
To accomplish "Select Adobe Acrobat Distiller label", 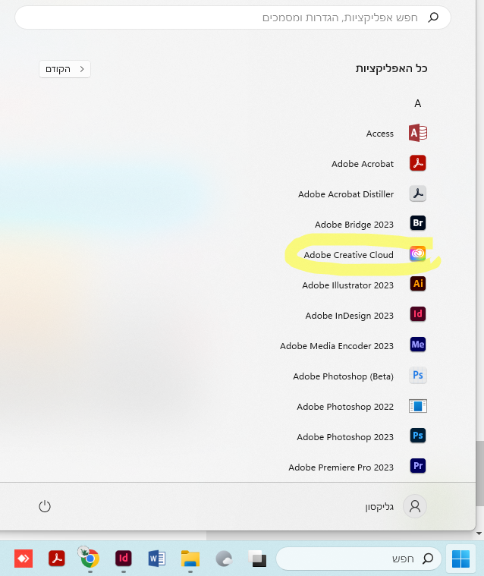I will coord(346,194).
